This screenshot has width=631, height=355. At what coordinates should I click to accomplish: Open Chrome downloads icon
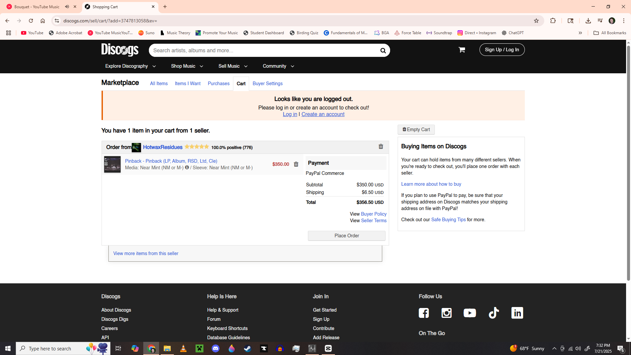click(x=588, y=21)
